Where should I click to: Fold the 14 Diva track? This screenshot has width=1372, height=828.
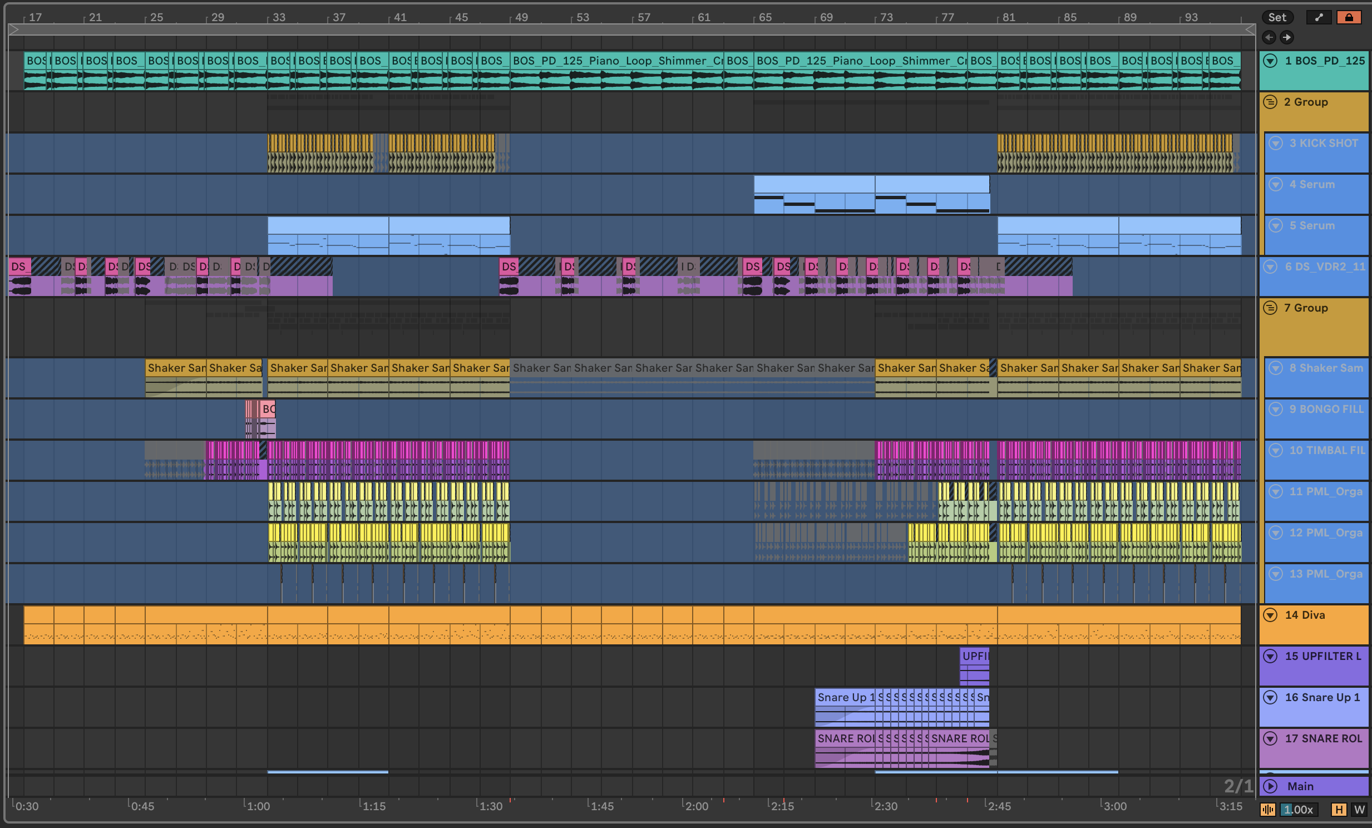tap(1270, 615)
